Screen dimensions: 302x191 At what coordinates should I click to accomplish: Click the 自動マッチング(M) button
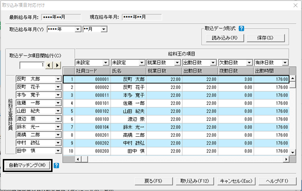click(x=27, y=165)
